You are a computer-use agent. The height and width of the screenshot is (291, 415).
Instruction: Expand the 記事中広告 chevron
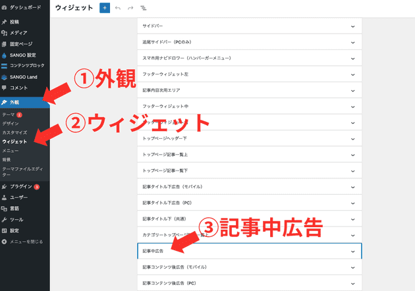tap(353, 251)
